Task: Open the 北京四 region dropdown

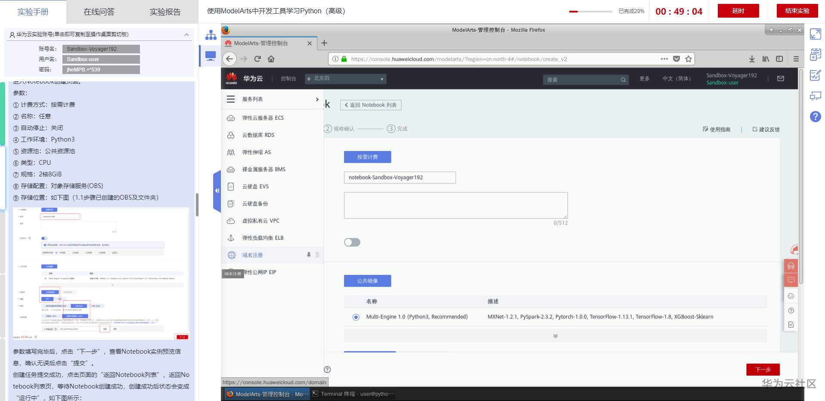Action: click(x=346, y=79)
